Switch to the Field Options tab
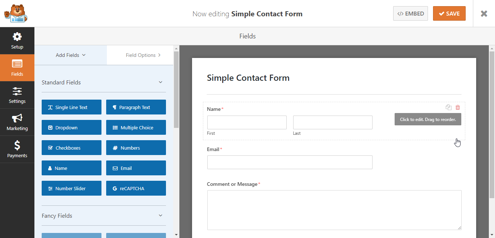495x238 pixels. pos(140,55)
